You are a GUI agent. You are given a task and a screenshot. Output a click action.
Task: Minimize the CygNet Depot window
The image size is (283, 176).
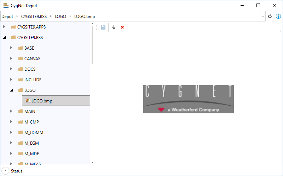242,5
